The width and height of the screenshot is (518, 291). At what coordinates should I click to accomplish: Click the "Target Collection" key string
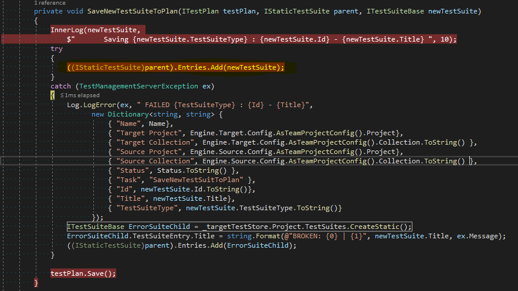click(x=155, y=142)
